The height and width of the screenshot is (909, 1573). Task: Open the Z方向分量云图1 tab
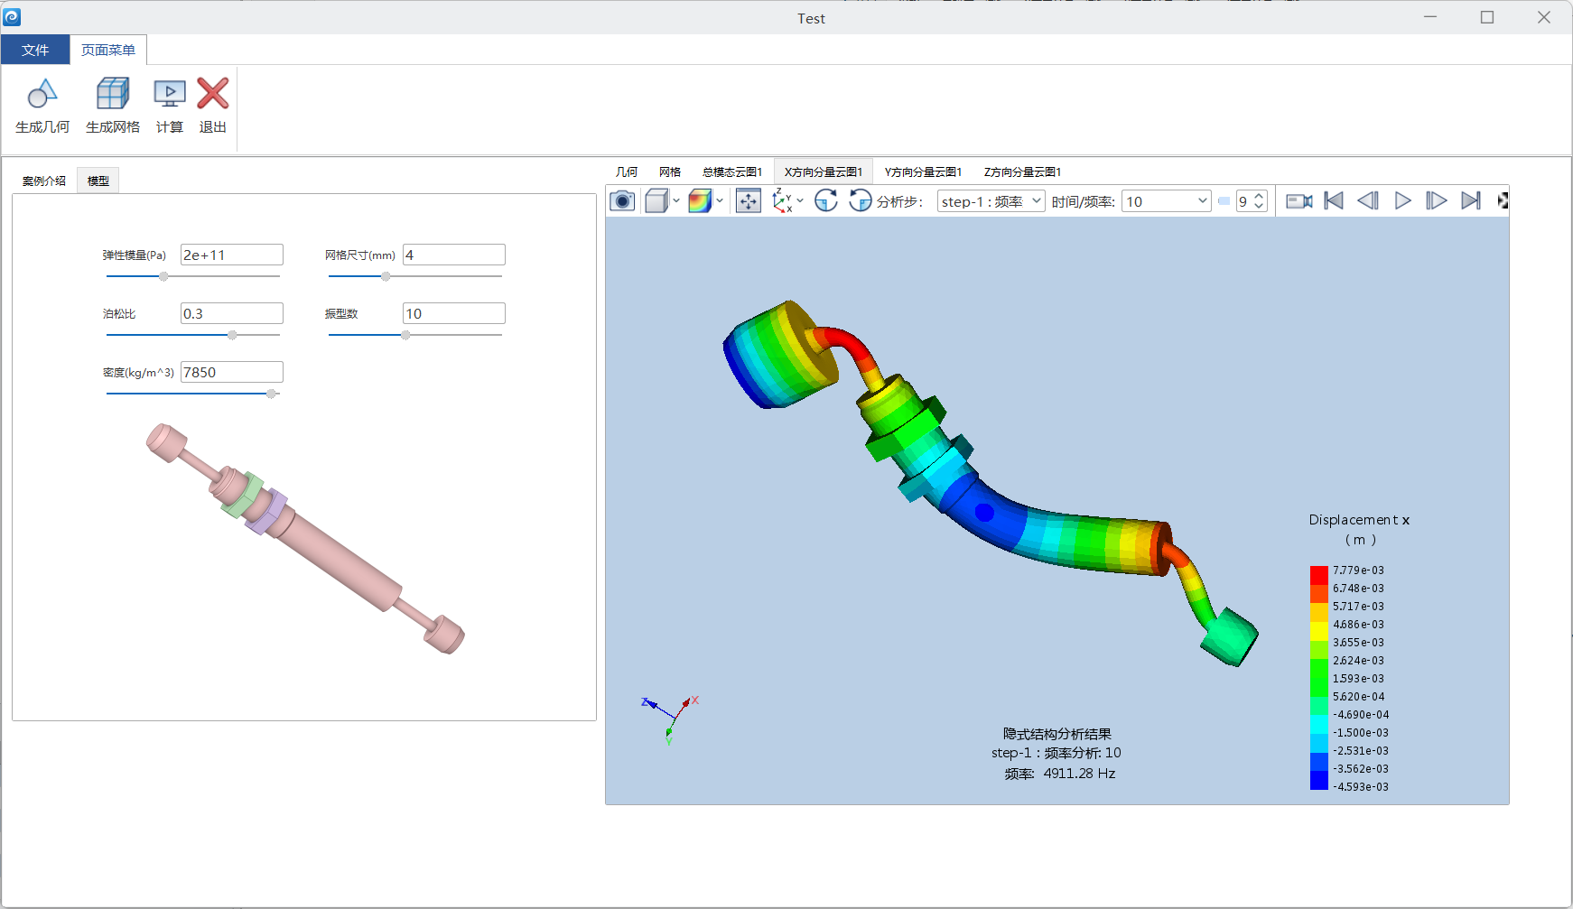click(1022, 172)
